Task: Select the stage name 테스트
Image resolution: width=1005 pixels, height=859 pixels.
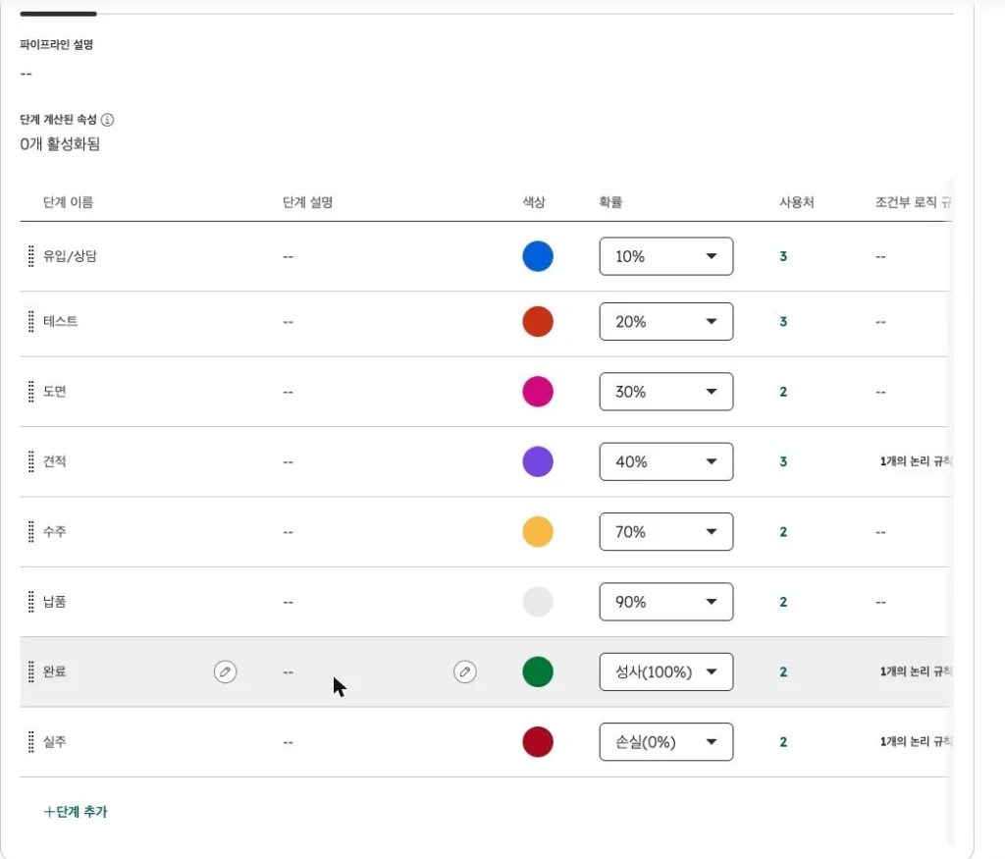Action: (x=60, y=322)
